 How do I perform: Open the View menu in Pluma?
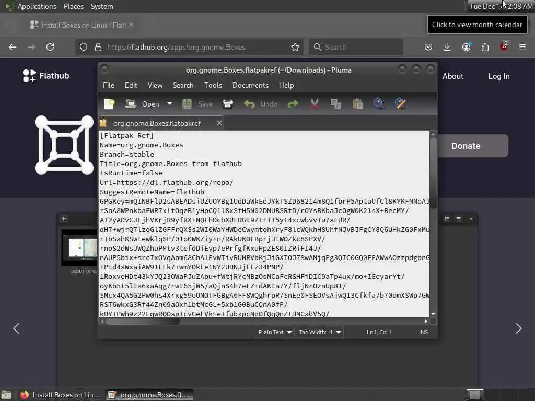coord(155,85)
